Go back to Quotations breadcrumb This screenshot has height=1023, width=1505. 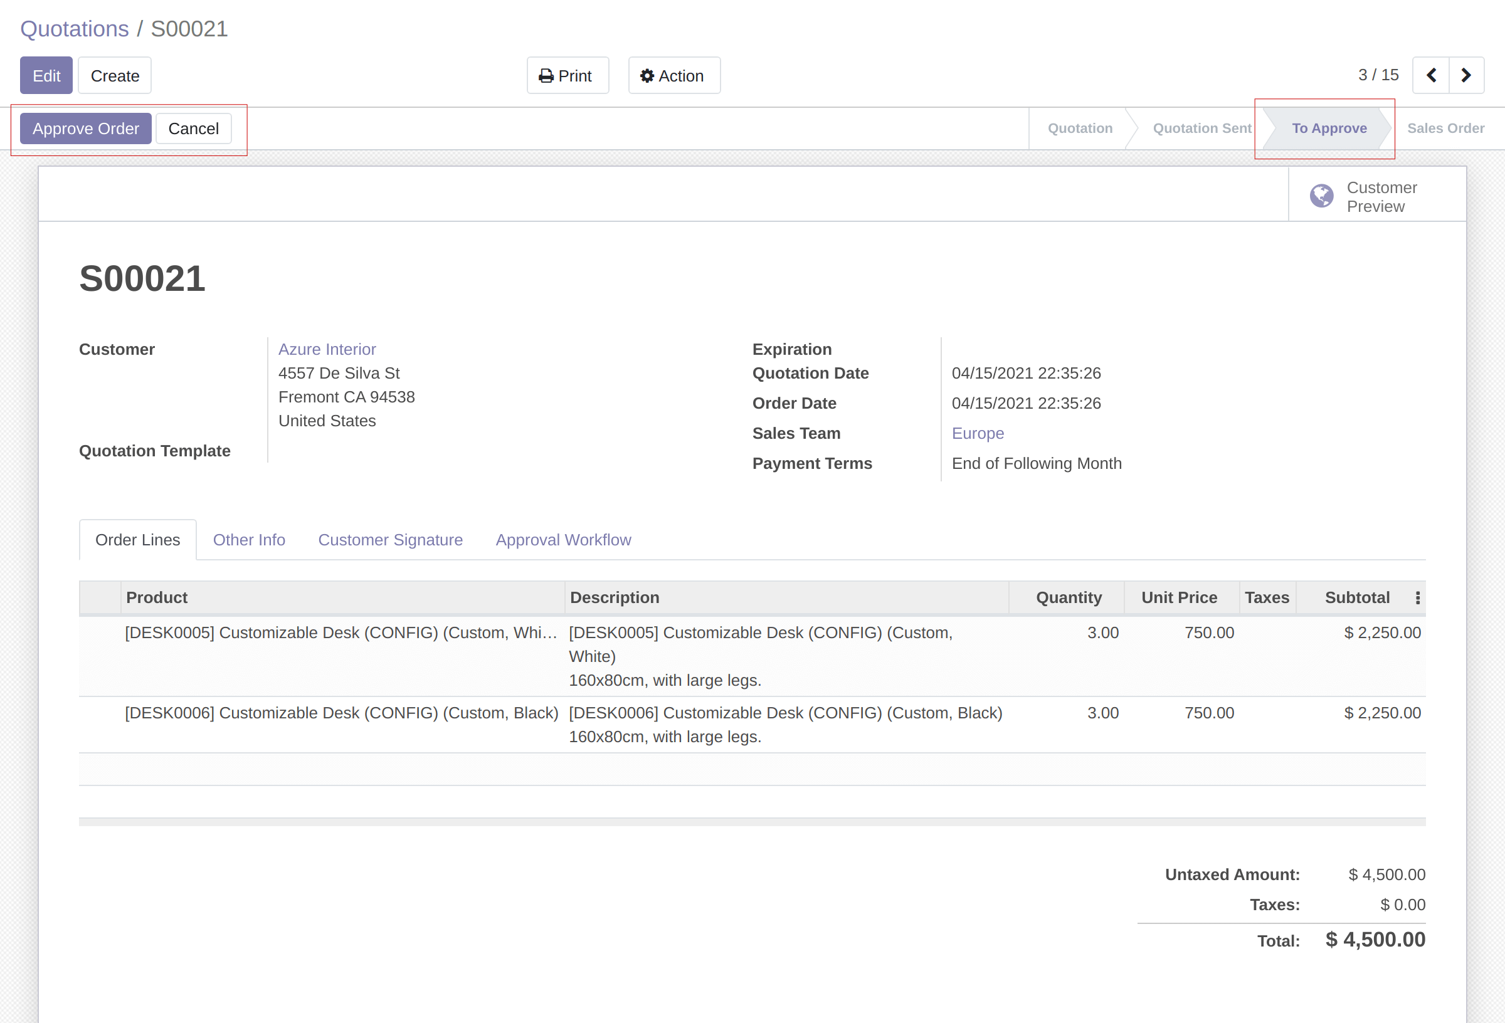click(75, 29)
